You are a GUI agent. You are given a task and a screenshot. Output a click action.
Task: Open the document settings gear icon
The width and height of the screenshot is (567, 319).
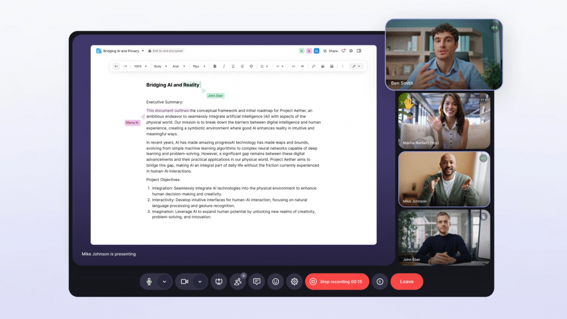[x=351, y=51]
